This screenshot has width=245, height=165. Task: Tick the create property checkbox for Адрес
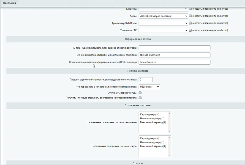tap(190, 16)
